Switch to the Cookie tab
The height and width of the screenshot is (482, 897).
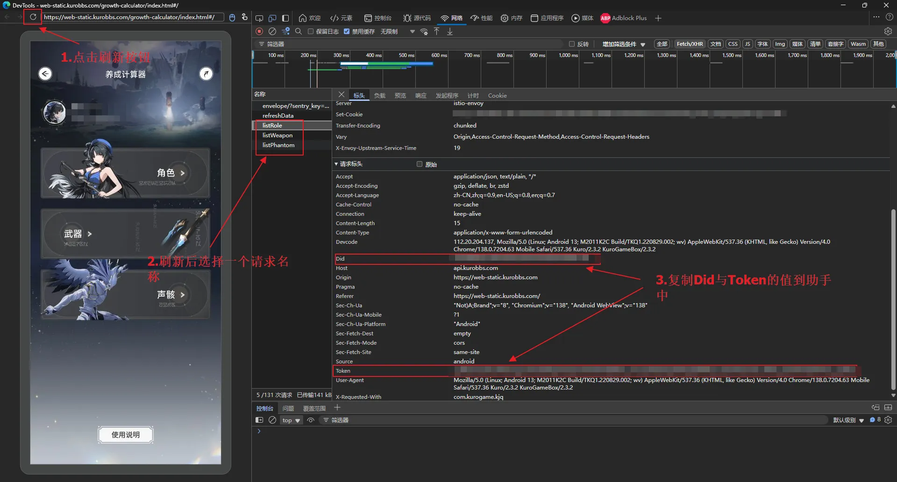pos(497,95)
